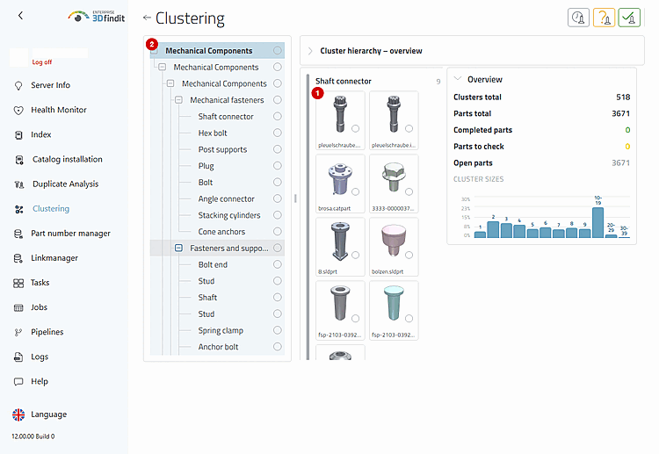Select Plug tree item
This screenshot has height=454, width=659.
(x=206, y=166)
